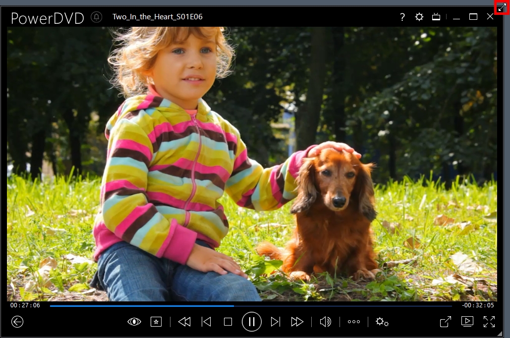Image resolution: width=510 pixels, height=338 pixels.
Task: Switch to TV mode
Action: coord(436,17)
